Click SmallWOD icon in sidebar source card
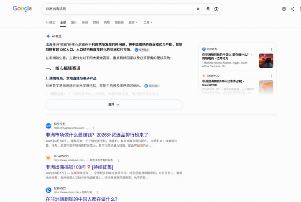 (204, 76)
